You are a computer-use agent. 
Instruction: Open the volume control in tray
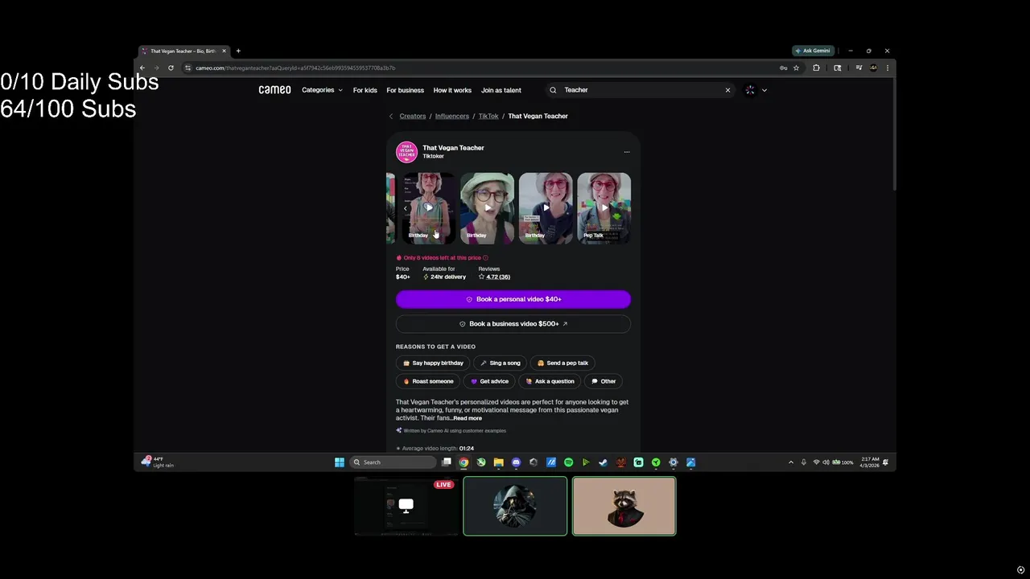[826, 462]
